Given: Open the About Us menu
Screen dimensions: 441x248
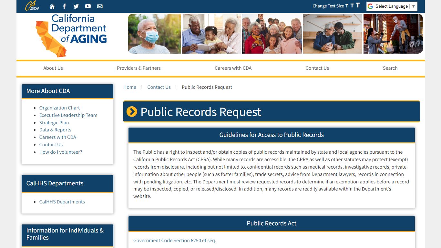Looking at the screenshot, I should 53,68.
